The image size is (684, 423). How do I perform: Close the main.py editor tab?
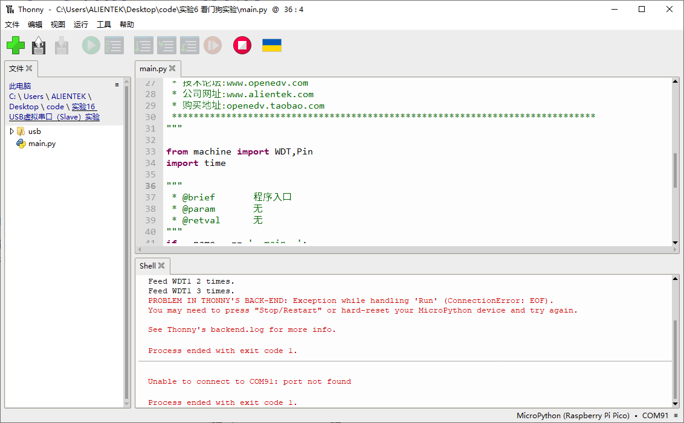pos(172,68)
